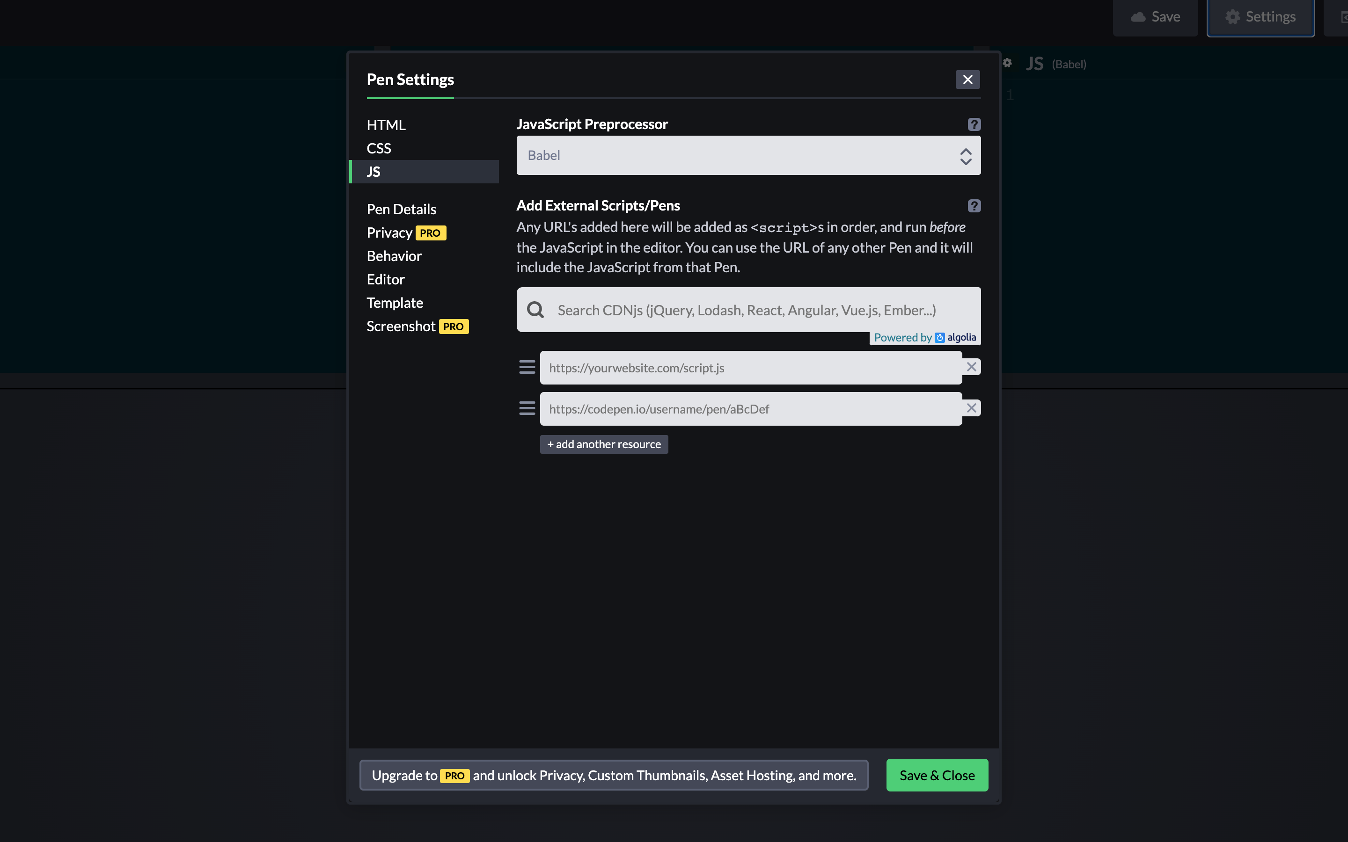1348x842 pixels.
Task: Click the Powered by algolia link
Action: pos(925,337)
